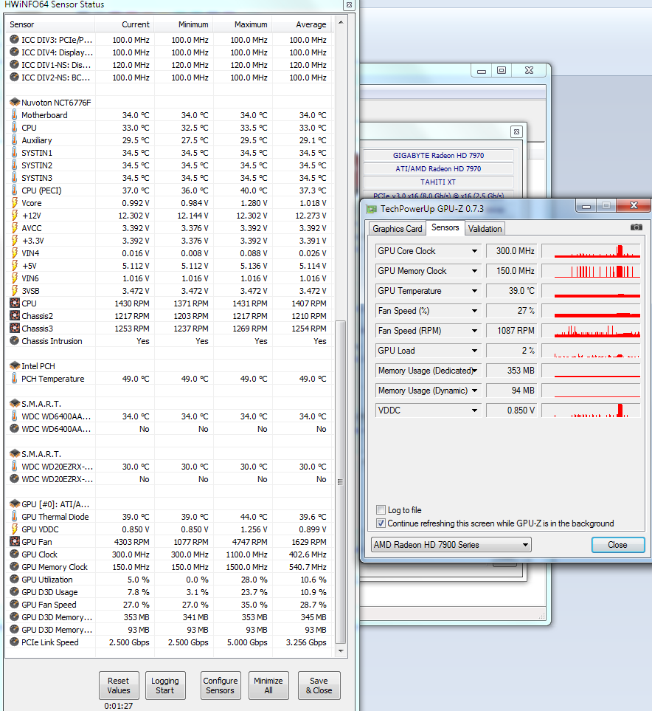Viewport: 652px width, 711px height.
Task: Switch to the Sensors tab in GPU-Z
Action: (x=445, y=227)
